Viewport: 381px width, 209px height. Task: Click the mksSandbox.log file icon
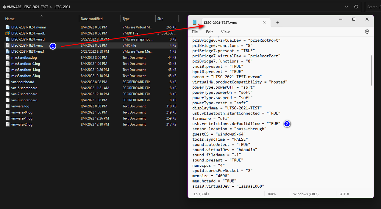[8, 58]
